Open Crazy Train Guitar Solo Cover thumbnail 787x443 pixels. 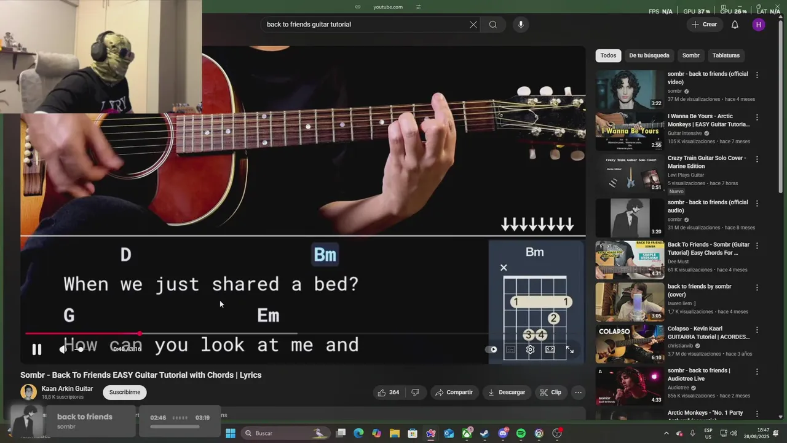pyautogui.click(x=630, y=174)
